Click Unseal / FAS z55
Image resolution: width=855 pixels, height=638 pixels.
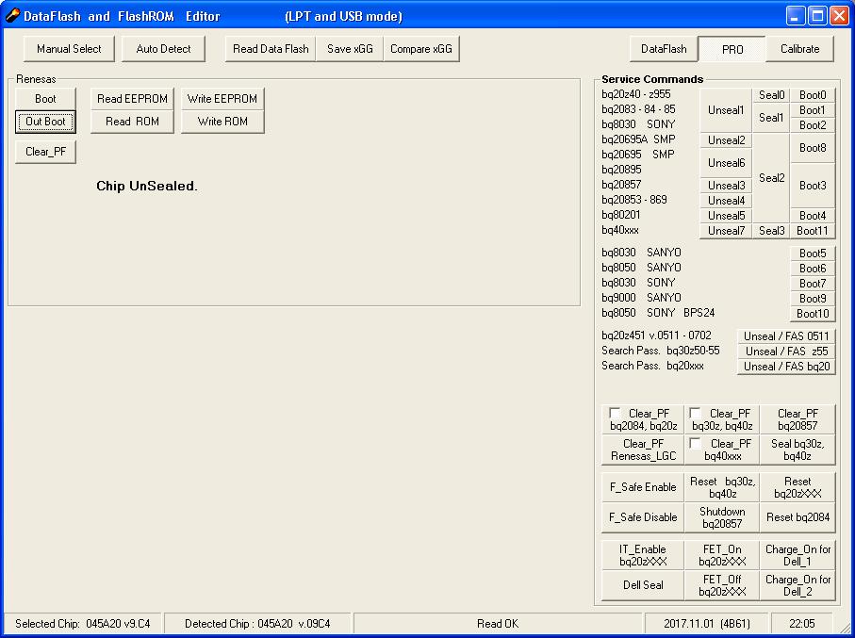pos(786,352)
